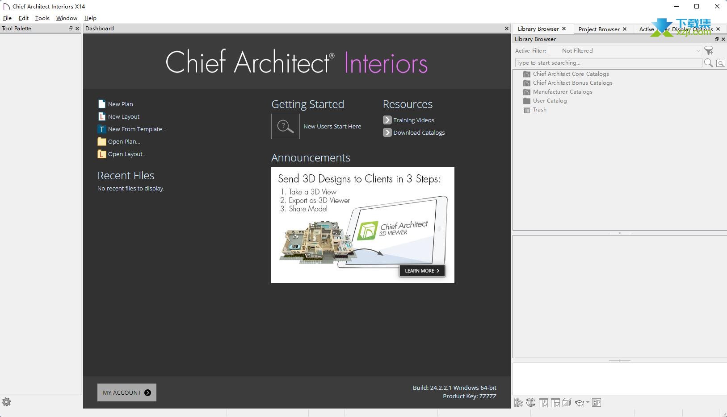Undock the Library Browser panel with its float icon

(x=717, y=39)
